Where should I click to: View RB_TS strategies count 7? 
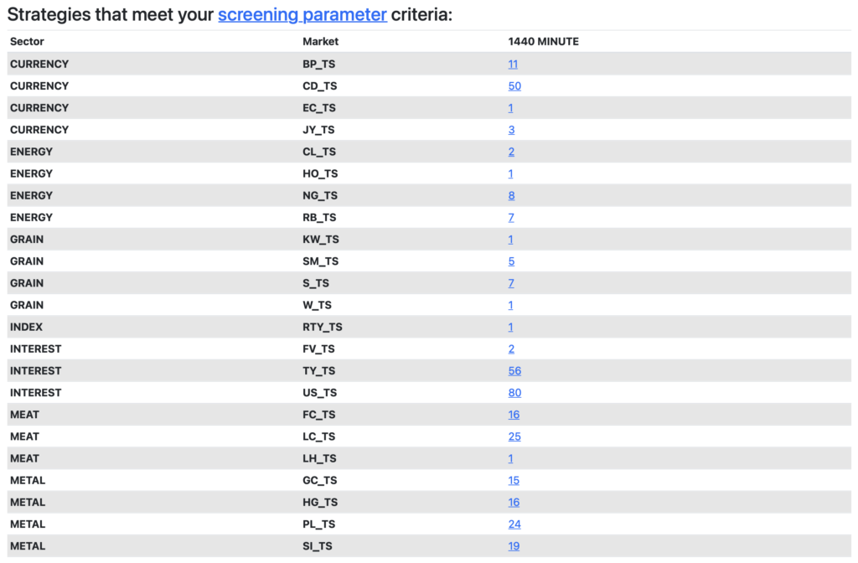(511, 217)
